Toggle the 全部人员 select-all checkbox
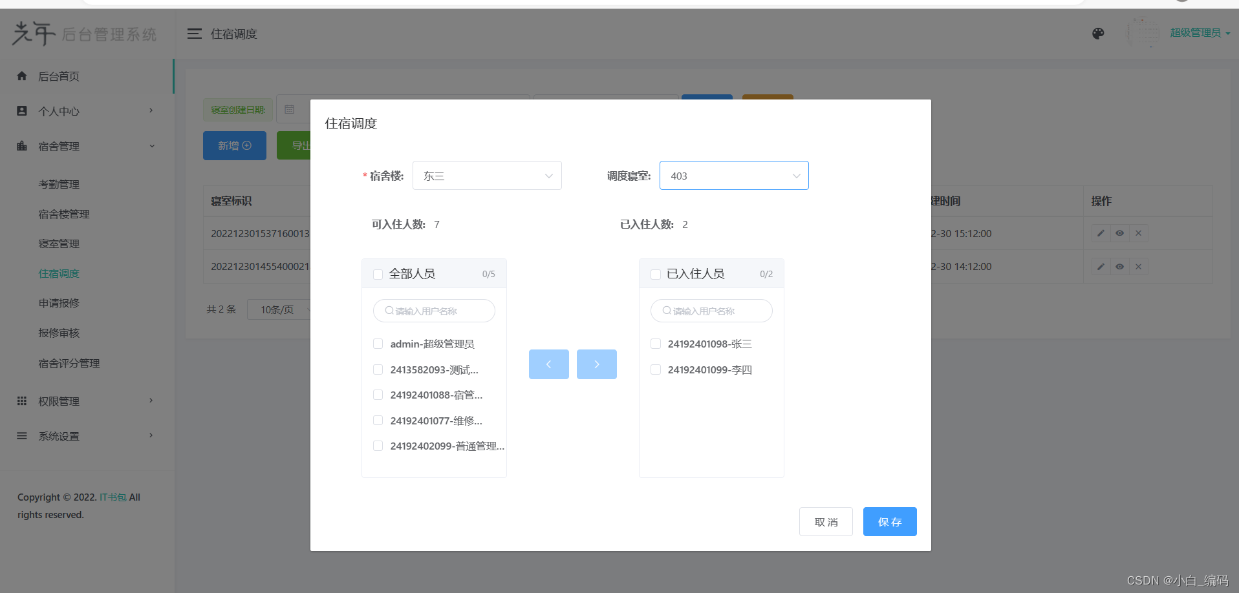 pos(378,275)
